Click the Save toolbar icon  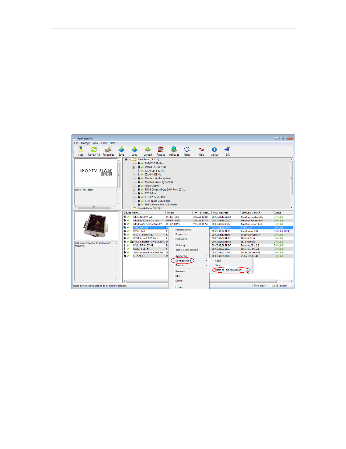(x=121, y=149)
